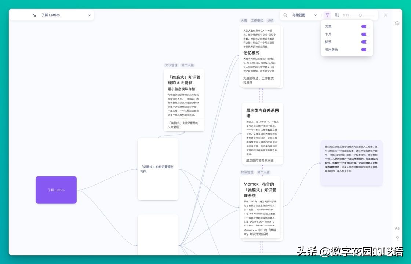Open the question mark help icon
The height and width of the screenshot is (264, 411).
397,238
